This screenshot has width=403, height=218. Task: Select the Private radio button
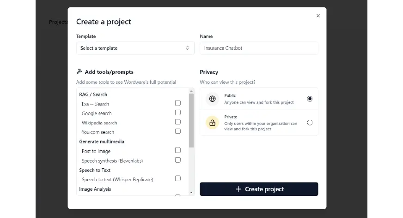pos(310,123)
